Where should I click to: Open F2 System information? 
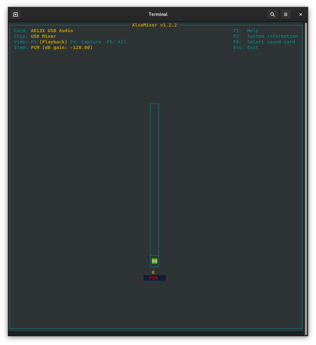[x=265, y=36]
